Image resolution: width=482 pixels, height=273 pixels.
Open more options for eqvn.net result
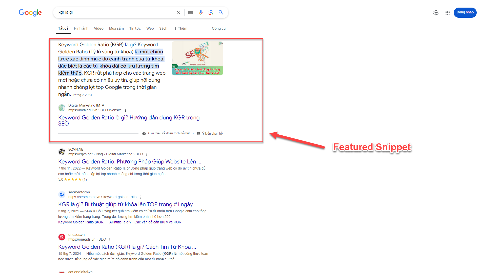(147, 154)
